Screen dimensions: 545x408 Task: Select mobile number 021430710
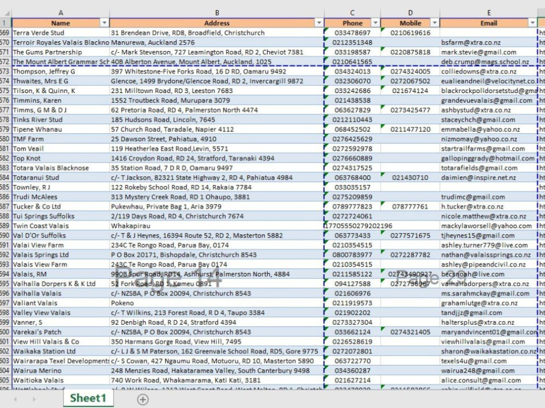tap(410, 177)
